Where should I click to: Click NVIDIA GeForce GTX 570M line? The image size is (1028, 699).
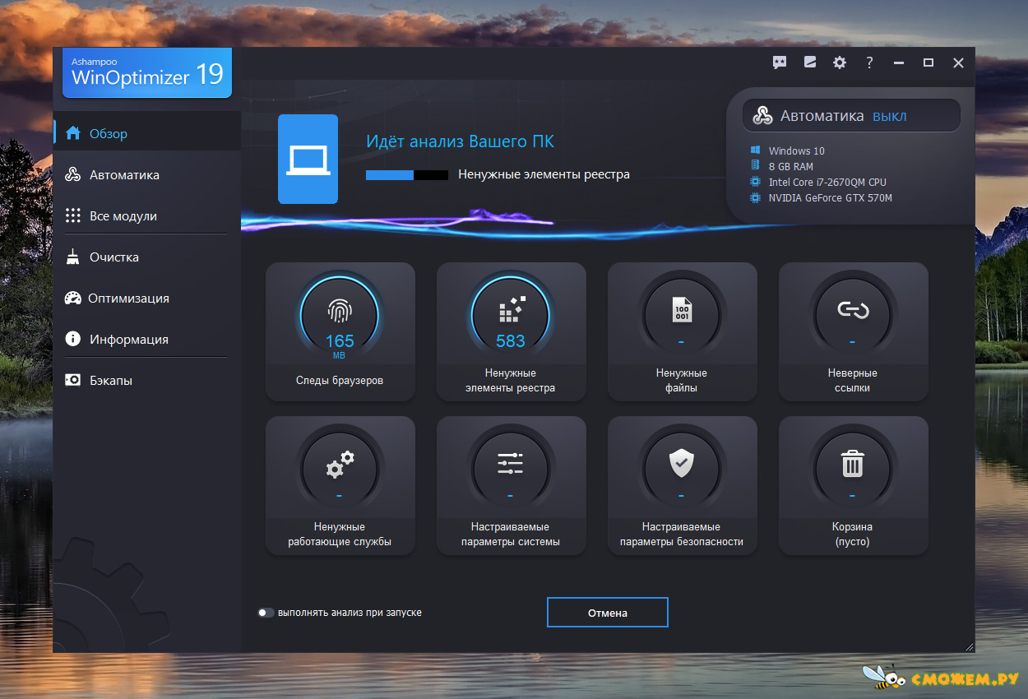coord(821,197)
